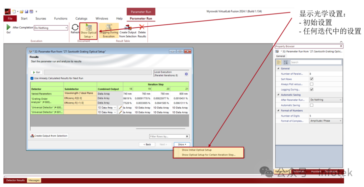Clear the Filter Rows field with X
This screenshot has height=187, width=364.
pos(187,137)
